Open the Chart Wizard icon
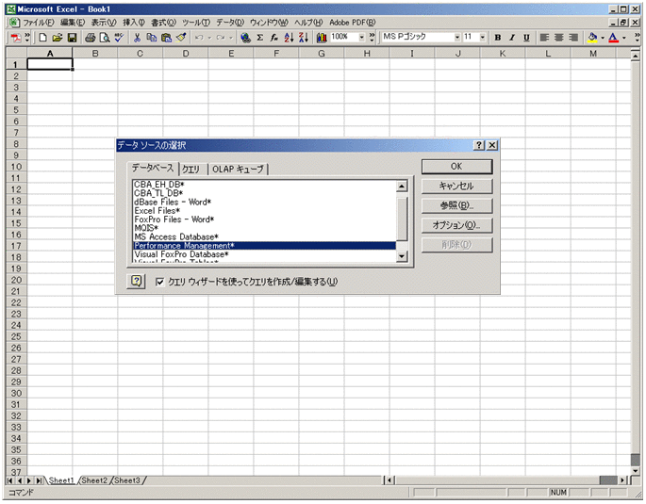The height and width of the screenshot is (504, 646). (x=321, y=38)
